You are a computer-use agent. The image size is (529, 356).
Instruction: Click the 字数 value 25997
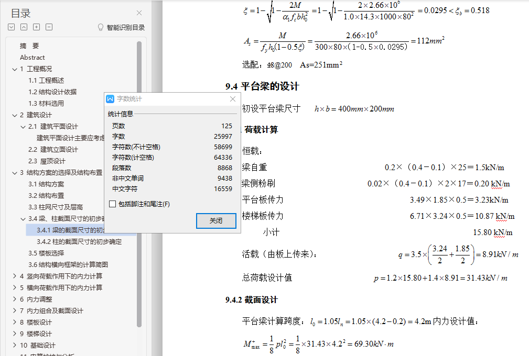click(x=223, y=137)
